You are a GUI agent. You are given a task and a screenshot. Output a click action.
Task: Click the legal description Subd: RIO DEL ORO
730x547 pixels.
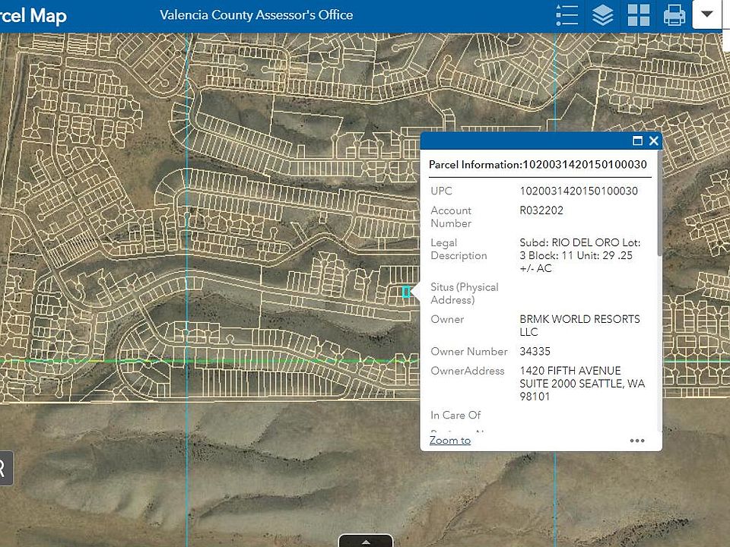(x=580, y=255)
